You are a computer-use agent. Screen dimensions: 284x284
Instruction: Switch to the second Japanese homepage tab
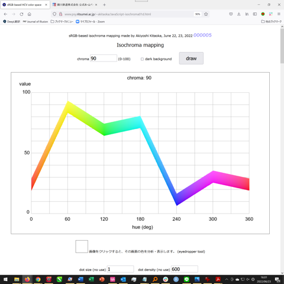[x=75, y=5]
